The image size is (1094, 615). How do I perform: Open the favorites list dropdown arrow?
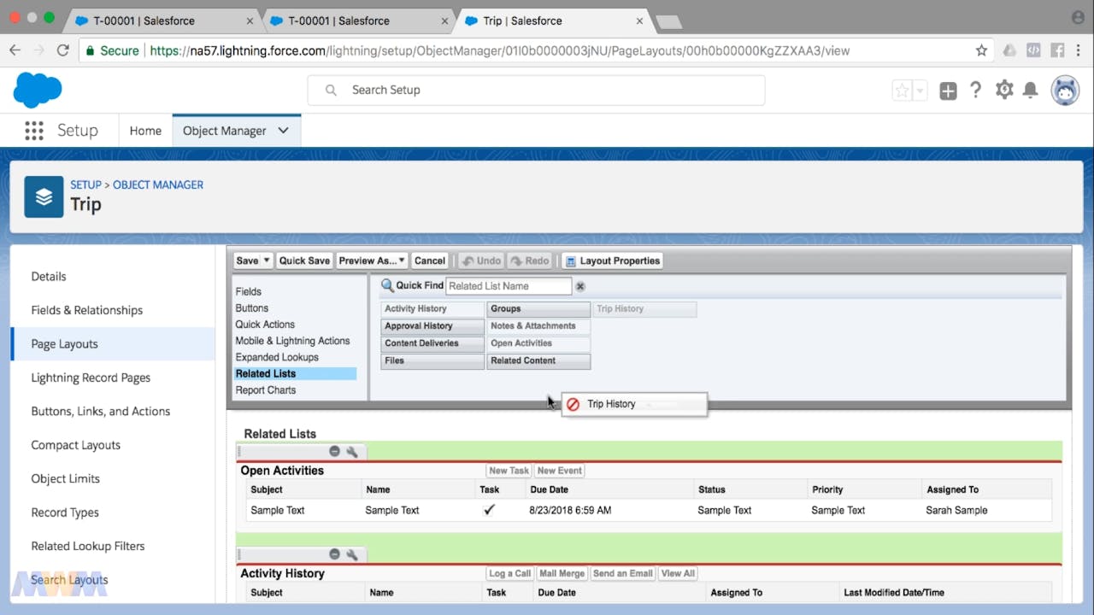[920, 91]
